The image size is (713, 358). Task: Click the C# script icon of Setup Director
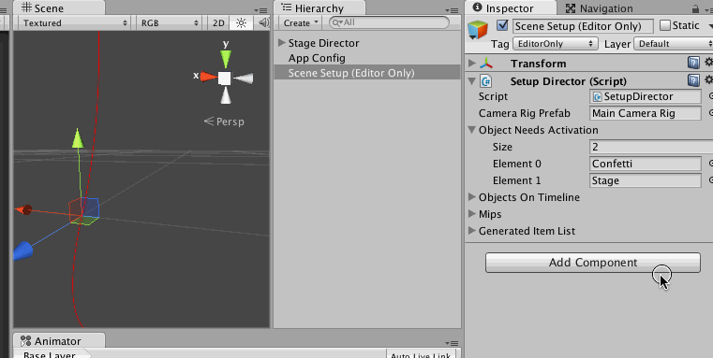coord(486,81)
